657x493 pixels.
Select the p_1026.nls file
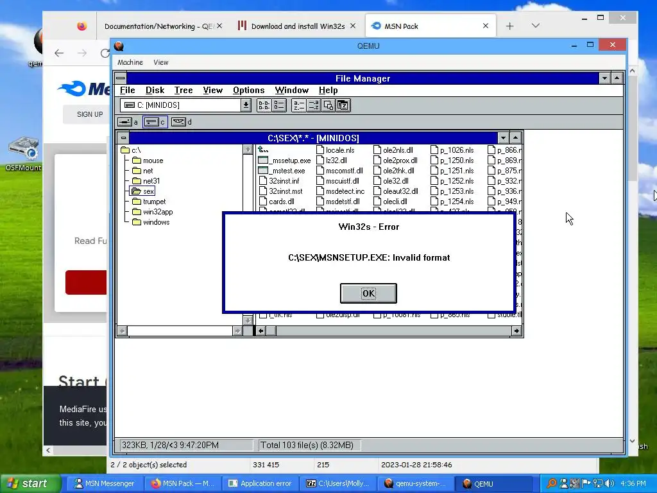(x=452, y=150)
